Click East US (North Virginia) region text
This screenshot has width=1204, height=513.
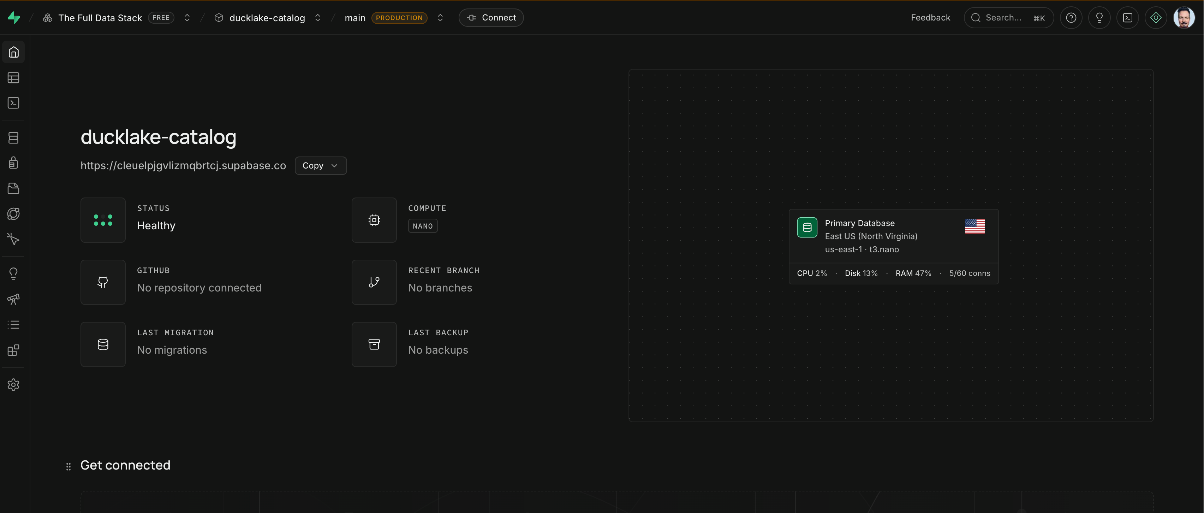[871, 236]
